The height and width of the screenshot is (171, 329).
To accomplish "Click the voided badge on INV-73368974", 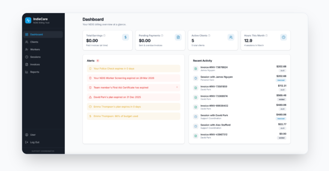I will pyautogui.click(x=281, y=100).
